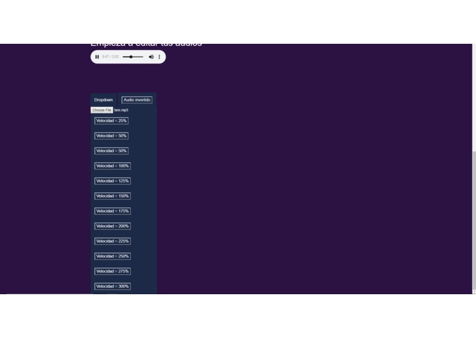Select the Velocidad = 175% button
Screen dimensions: 476x338
pyautogui.click(x=112, y=211)
